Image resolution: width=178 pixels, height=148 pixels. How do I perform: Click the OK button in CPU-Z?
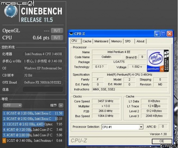point(162,141)
